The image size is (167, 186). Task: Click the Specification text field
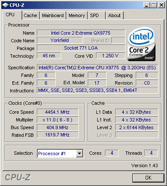[98, 68]
